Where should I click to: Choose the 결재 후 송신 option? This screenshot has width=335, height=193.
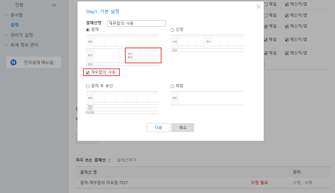point(88,86)
